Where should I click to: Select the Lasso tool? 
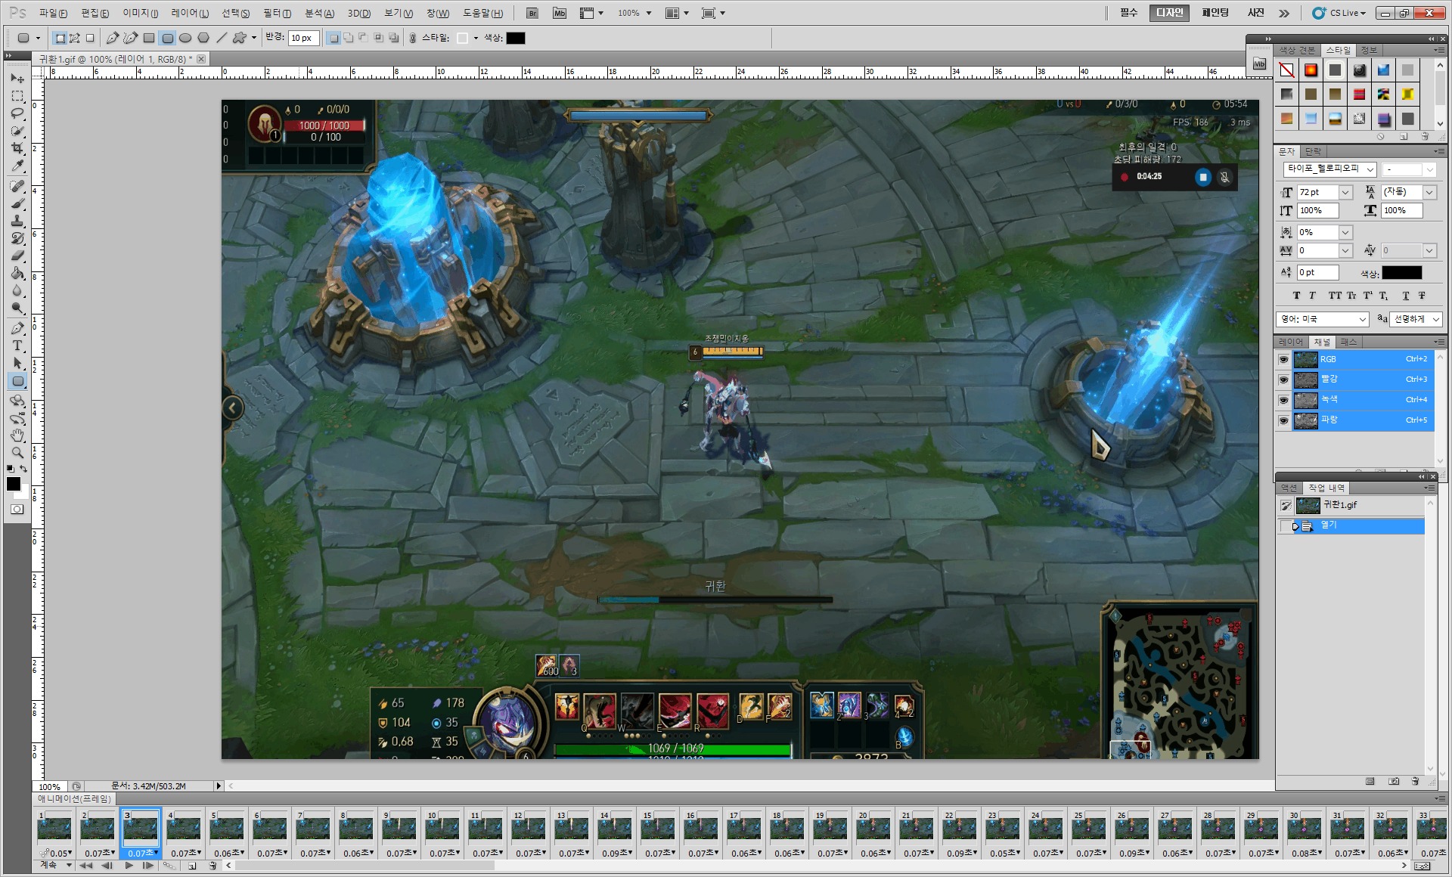17,113
